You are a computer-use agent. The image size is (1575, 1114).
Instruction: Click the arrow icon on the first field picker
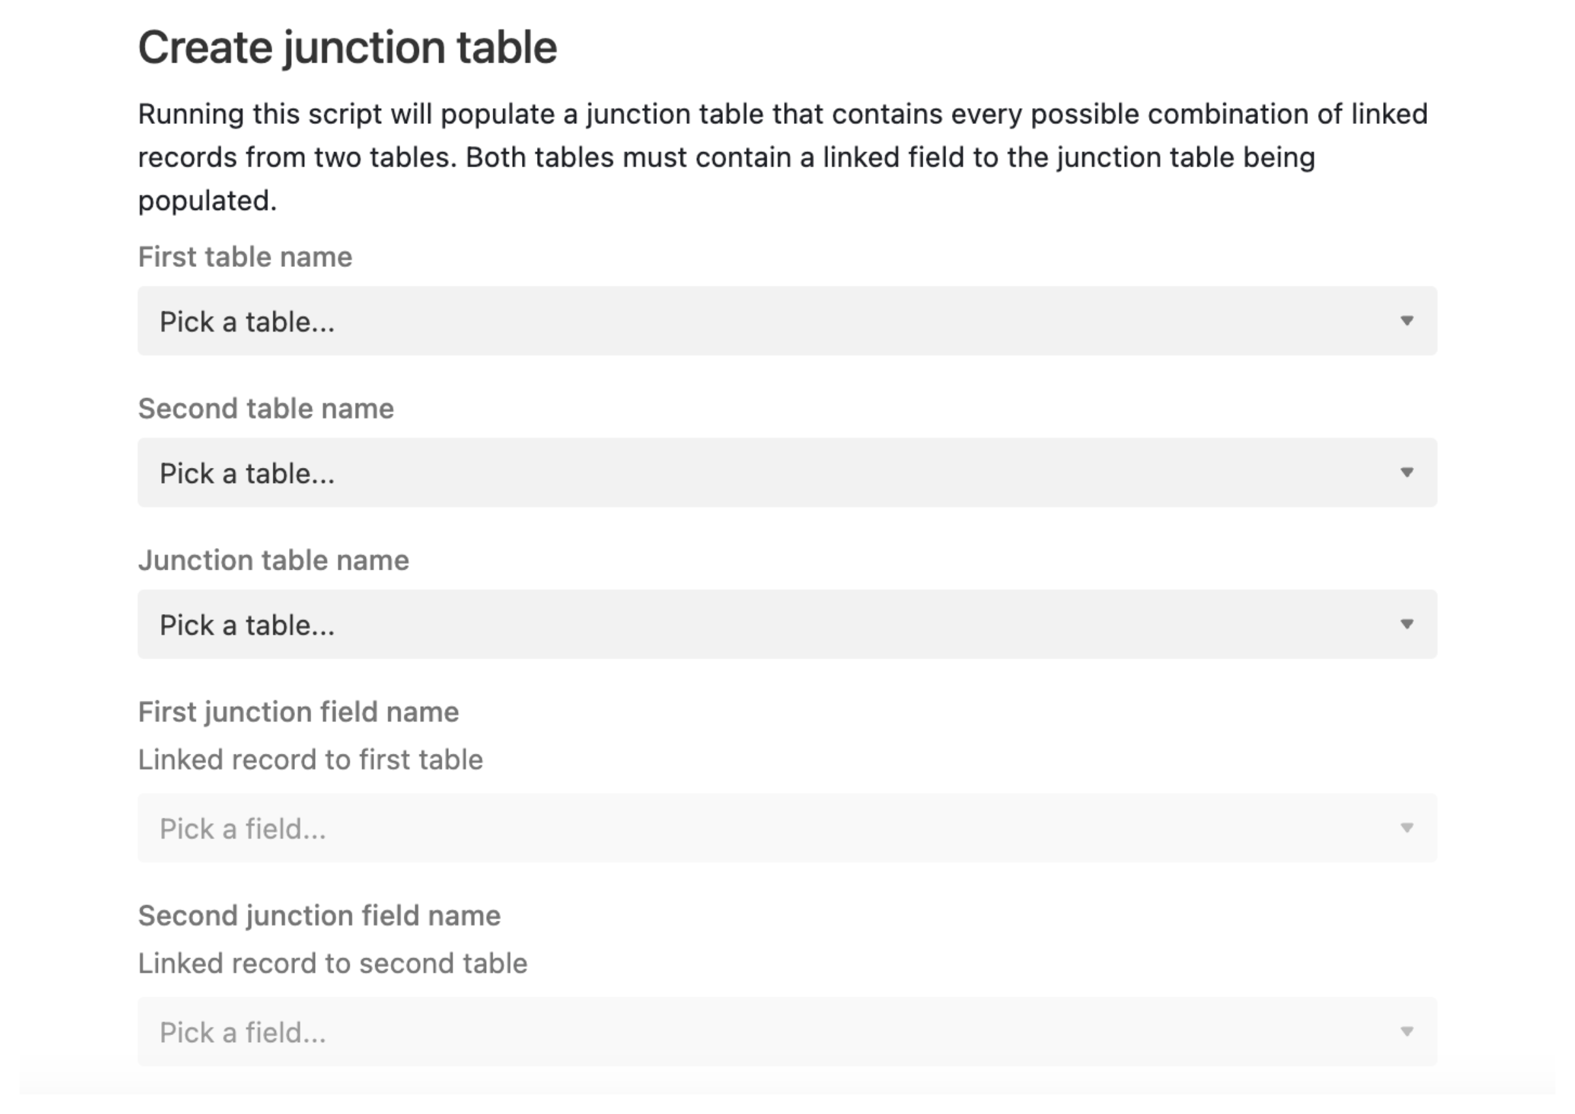coord(1407,828)
